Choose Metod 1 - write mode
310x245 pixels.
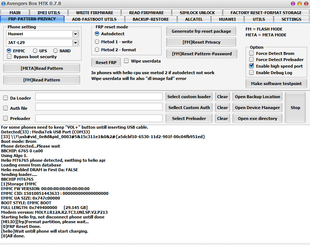97,42
